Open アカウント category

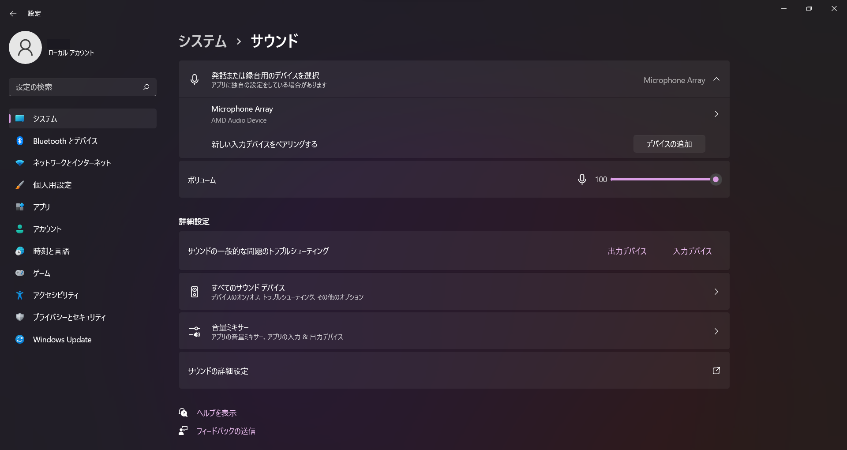pos(82,229)
